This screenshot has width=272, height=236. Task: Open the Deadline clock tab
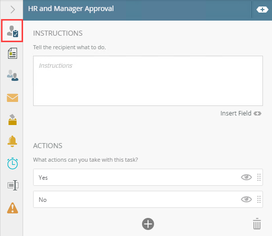pyautogui.click(x=13, y=164)
